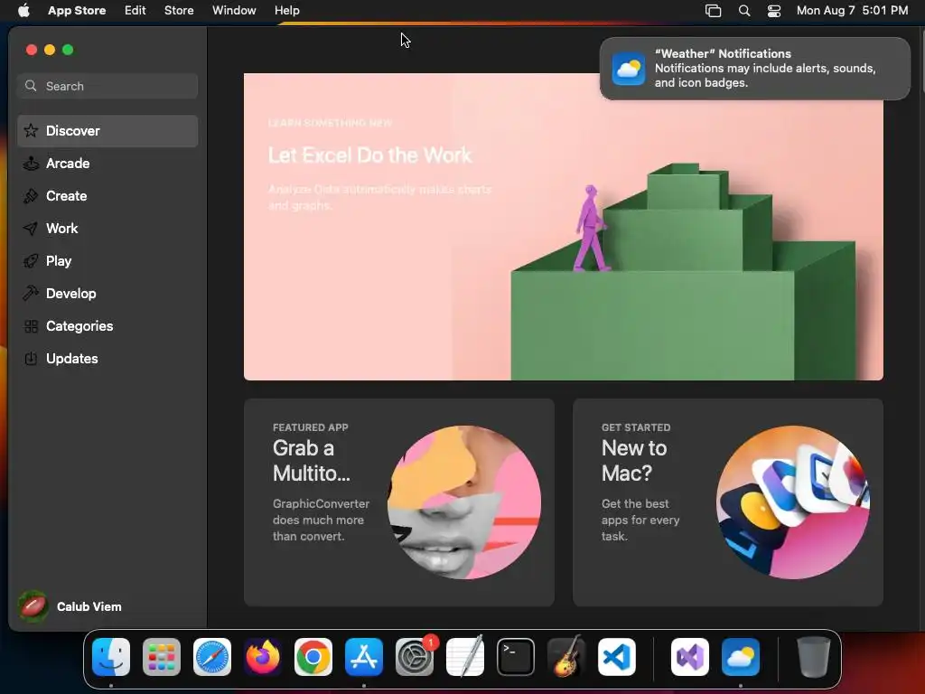Click the 'Get the best apps for every task.' text
This screenshot has height=694, width=925.
[x=640, y=520]
